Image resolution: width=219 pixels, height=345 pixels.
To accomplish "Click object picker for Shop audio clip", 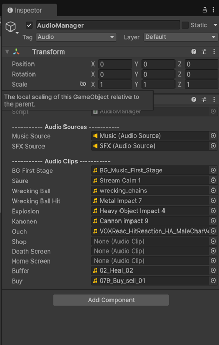I will pos(213,242).
